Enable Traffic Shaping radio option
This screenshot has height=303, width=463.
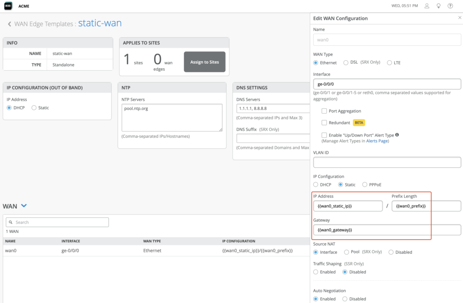316,272
